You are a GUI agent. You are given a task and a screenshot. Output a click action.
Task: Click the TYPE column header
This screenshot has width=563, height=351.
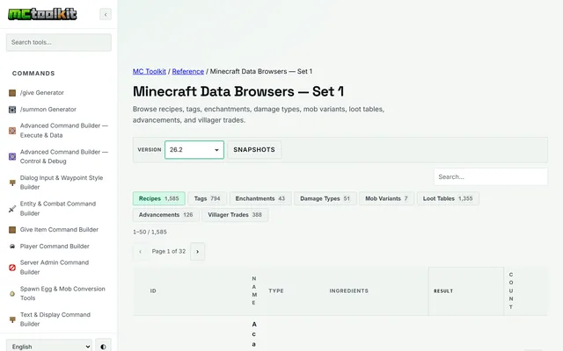(x=276, y=290)
